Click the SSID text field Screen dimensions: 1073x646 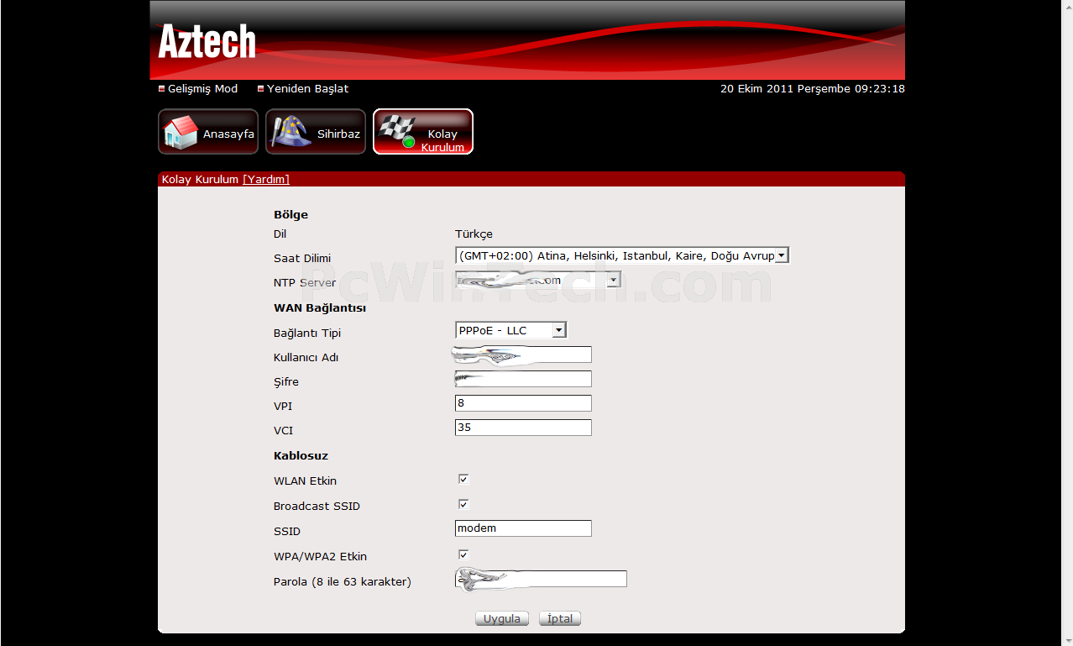click(523, 529)
